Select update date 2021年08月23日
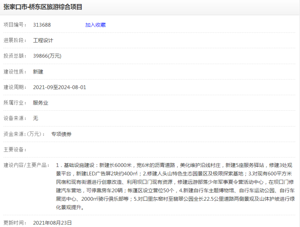300x227 pixels. click(x=52, y=223)
